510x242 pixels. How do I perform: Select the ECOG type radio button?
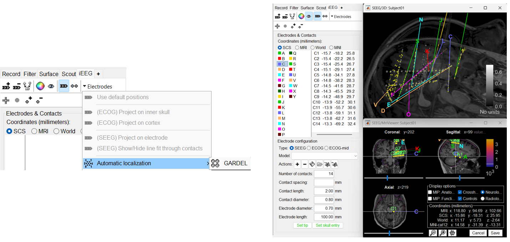[309, 148]
